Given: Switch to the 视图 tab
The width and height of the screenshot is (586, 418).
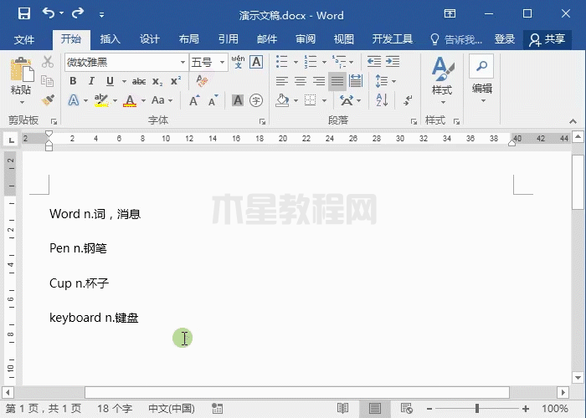Looking at the screenshot, I should tap(344, 39).
